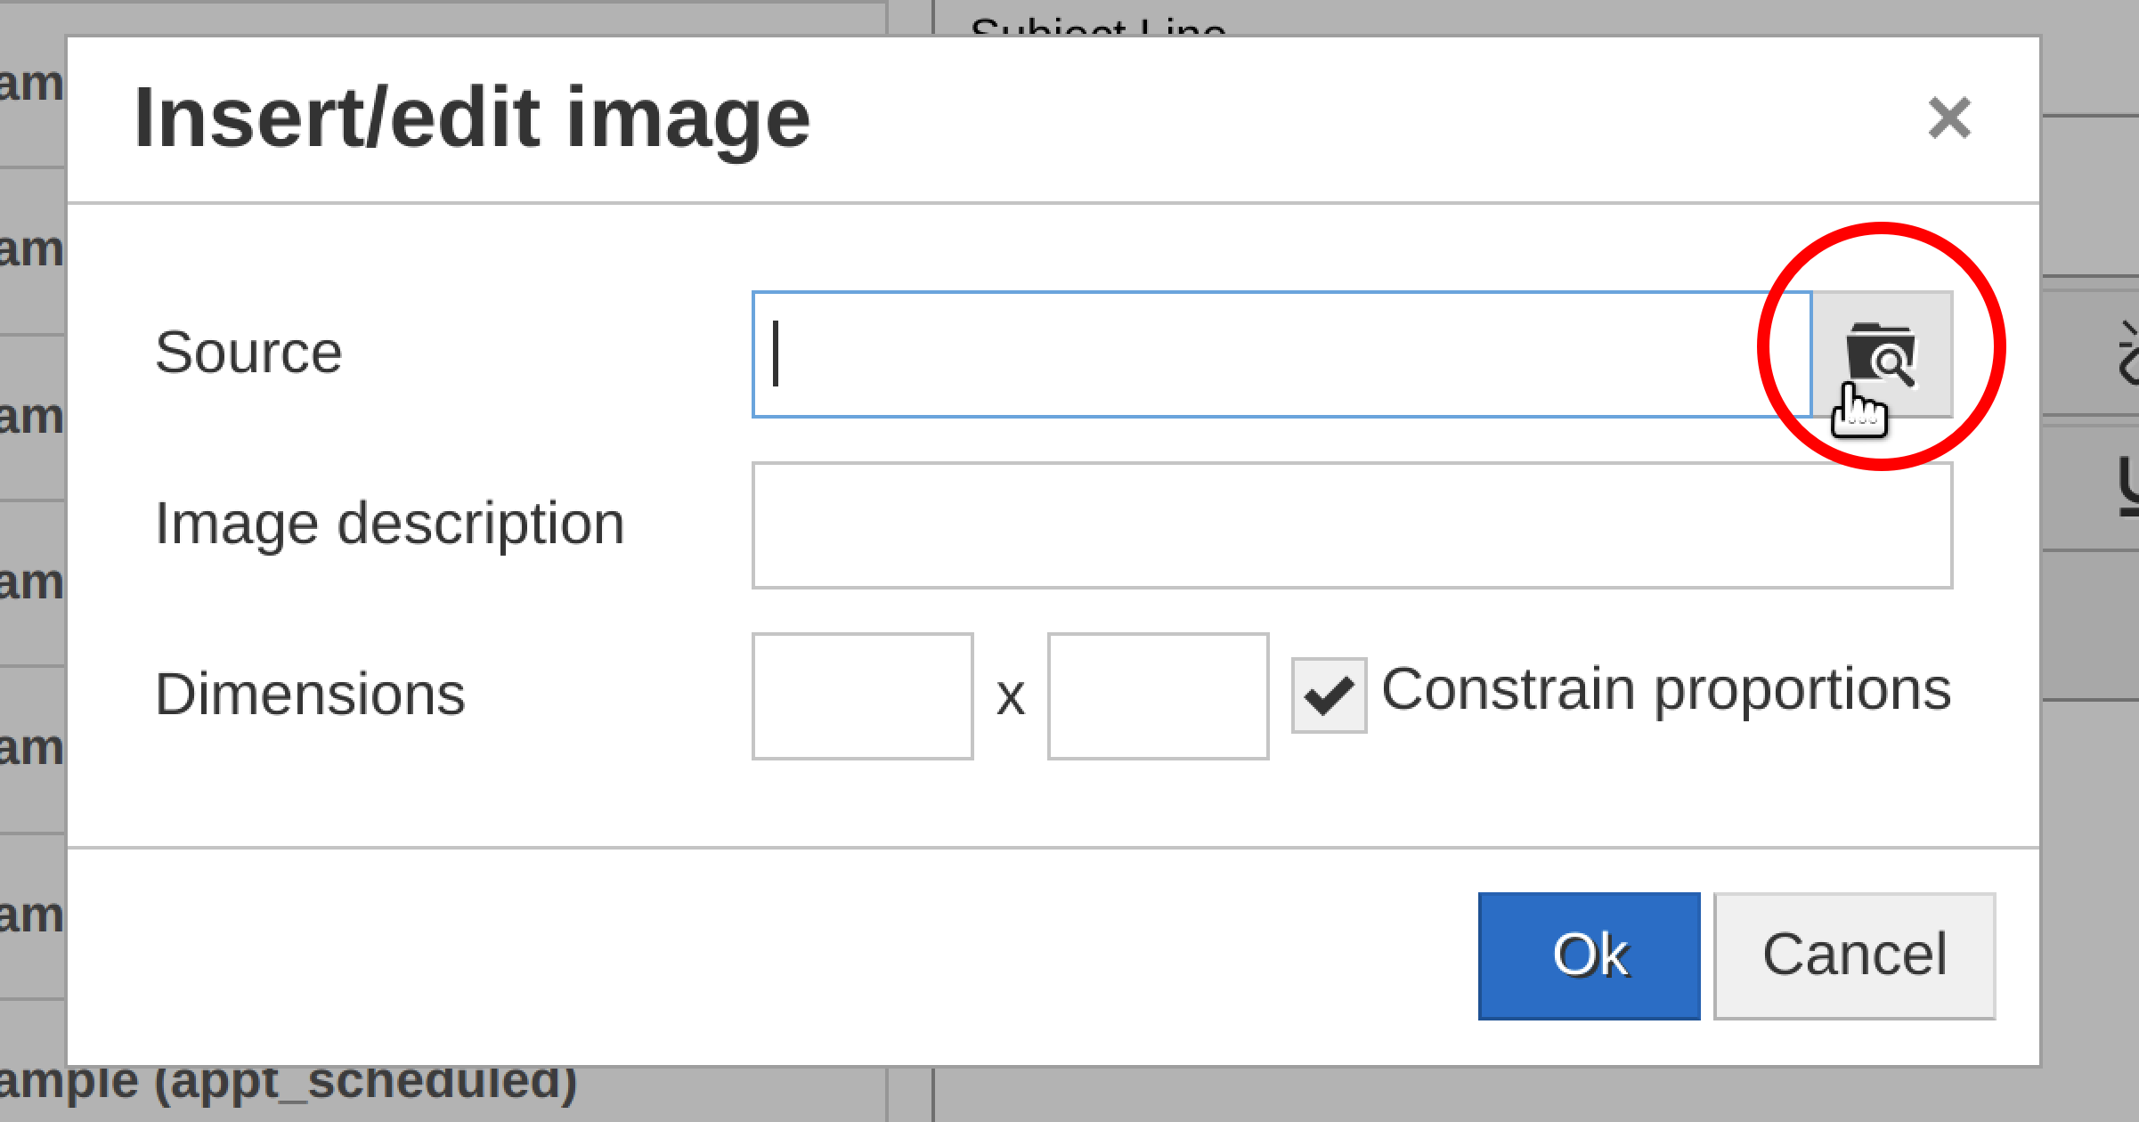Click the Image description label
Image resolution: width=2139 pixels, height=1122 pixels.
coord(390,524)
